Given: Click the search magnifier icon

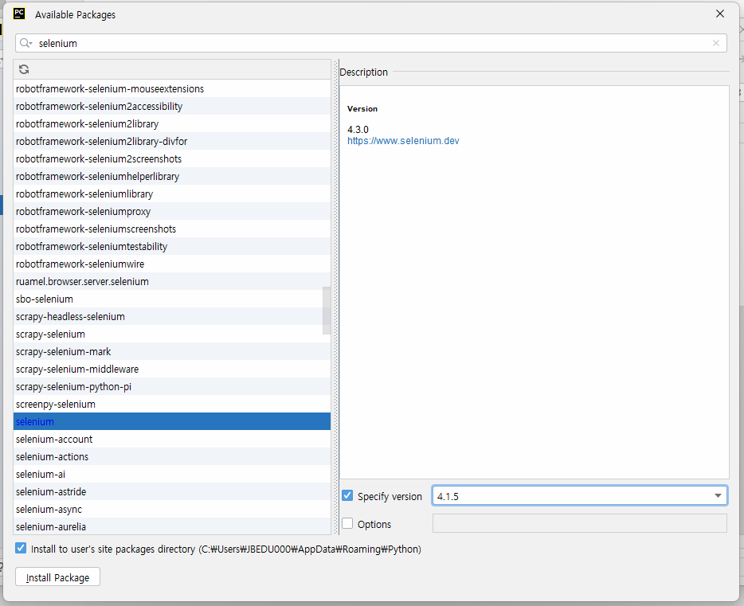Looking at the screenshot, I should (25, 43).
